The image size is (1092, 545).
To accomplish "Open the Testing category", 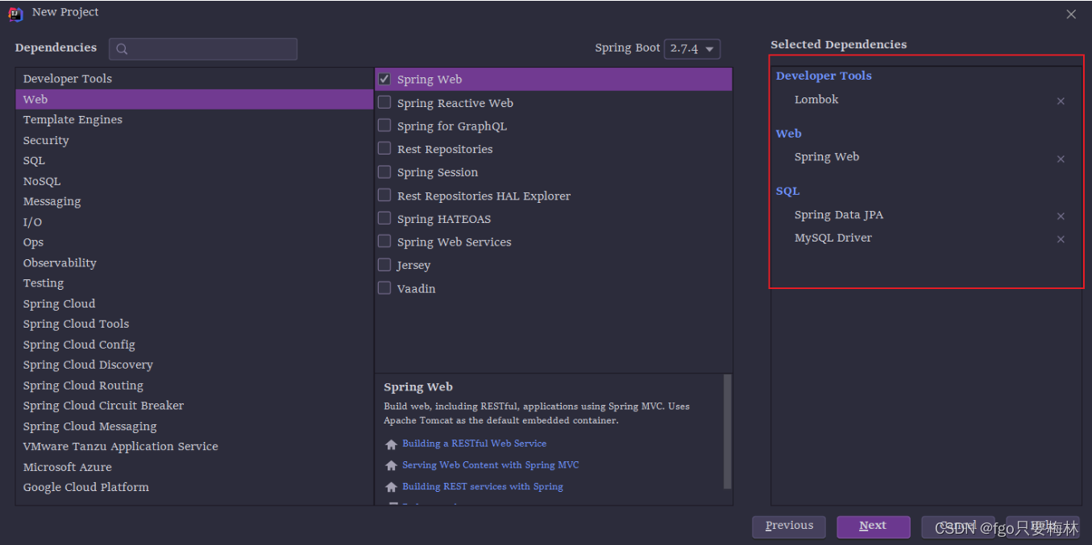I will click(194, 283).
